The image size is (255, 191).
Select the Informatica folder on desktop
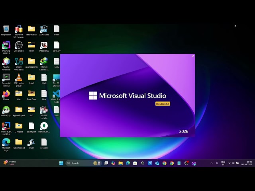point(31,30)
